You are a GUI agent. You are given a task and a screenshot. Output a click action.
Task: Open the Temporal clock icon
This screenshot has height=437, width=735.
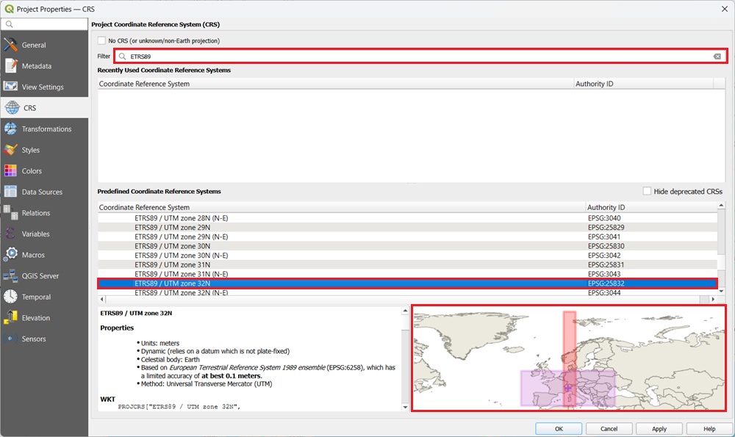(10, 297)
